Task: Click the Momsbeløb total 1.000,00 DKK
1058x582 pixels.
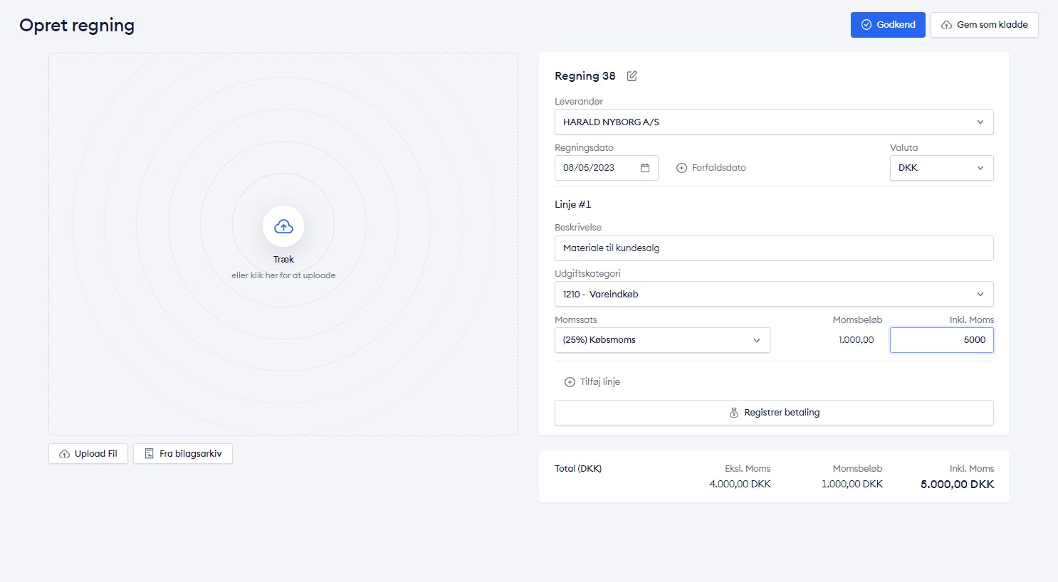Action: click(x=852, y=484)
